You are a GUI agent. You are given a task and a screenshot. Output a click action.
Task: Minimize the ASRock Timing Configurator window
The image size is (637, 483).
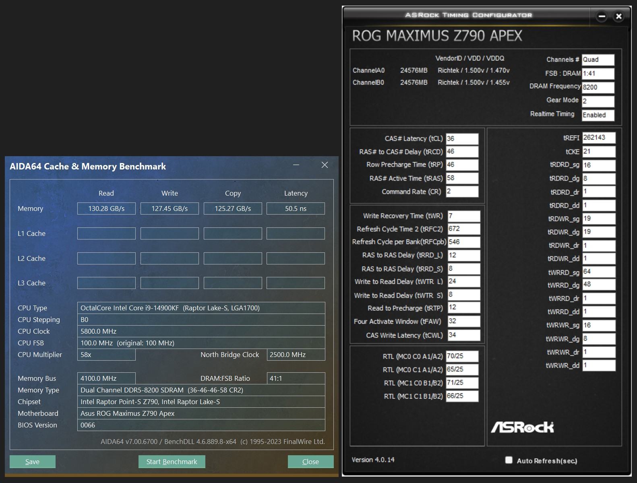(x=602, y=17)
